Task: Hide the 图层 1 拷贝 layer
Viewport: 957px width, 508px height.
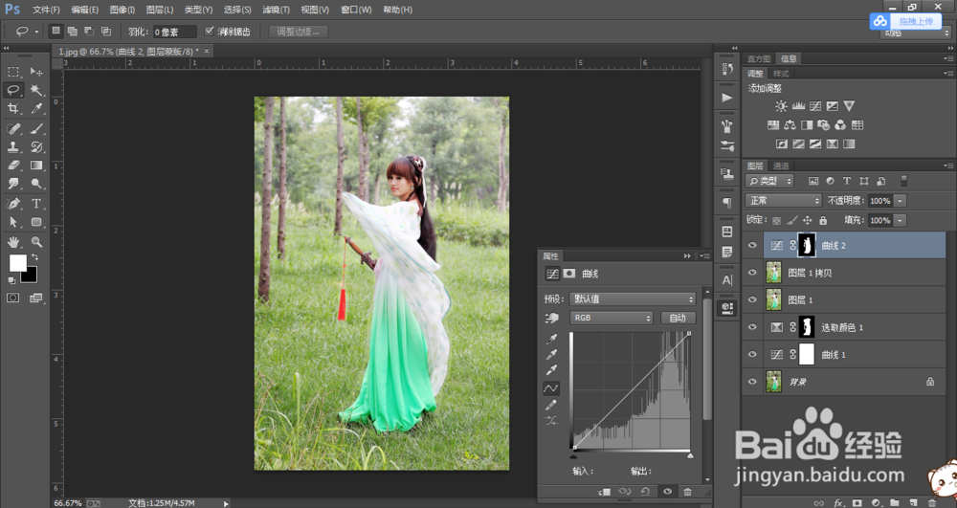Action: (752, 273)
